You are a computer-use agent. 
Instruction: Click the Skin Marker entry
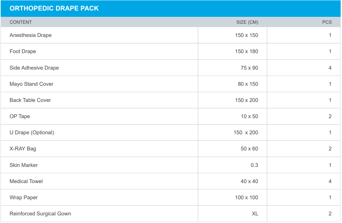[23, 165]
